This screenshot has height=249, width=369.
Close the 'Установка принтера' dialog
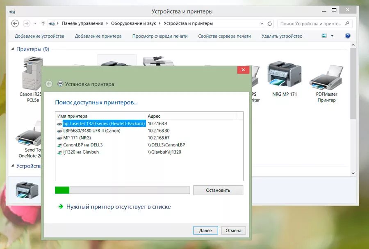click(243, 70)
